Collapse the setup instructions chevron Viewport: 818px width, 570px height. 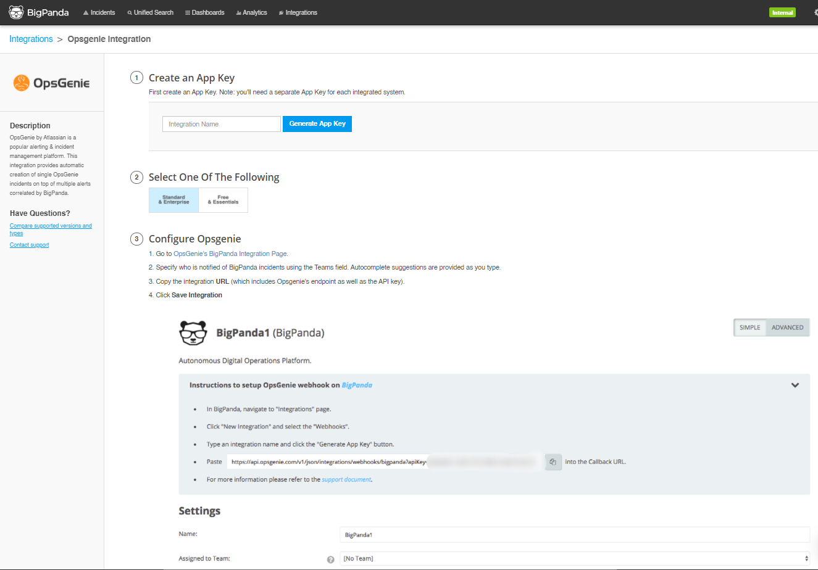click(795, 385)
